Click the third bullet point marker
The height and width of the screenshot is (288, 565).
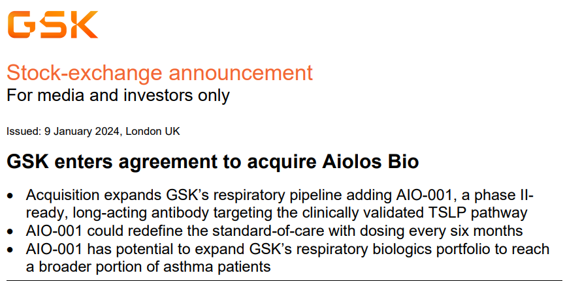pyautogui.click(x=10, y=250)
